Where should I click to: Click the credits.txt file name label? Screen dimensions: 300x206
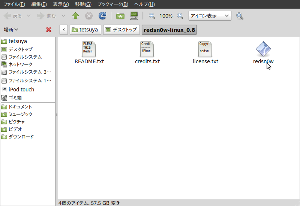[x=147, y=61]
